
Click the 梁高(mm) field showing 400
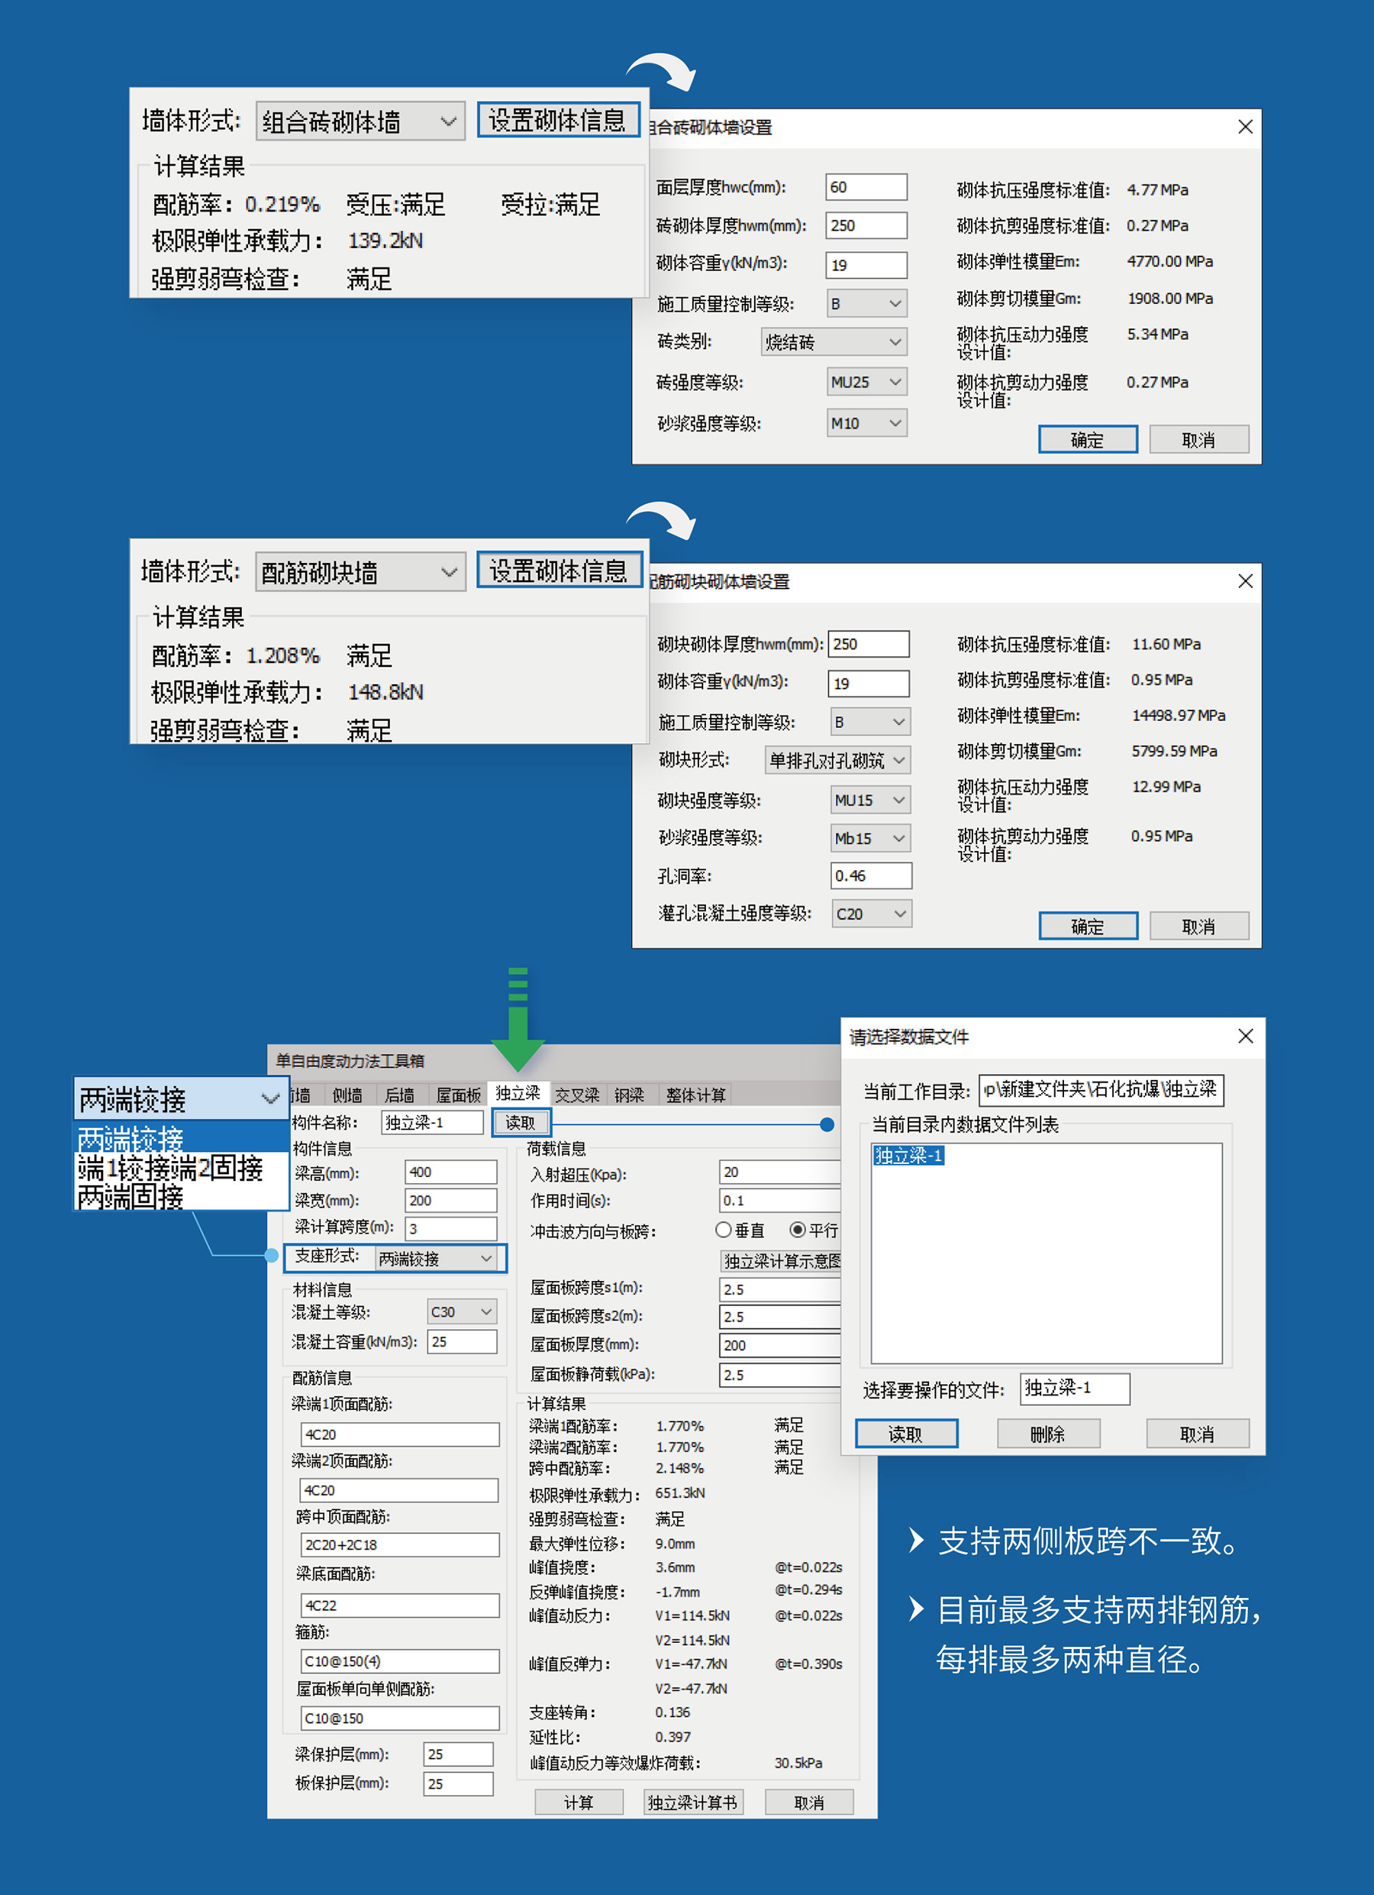[451, 1172]
